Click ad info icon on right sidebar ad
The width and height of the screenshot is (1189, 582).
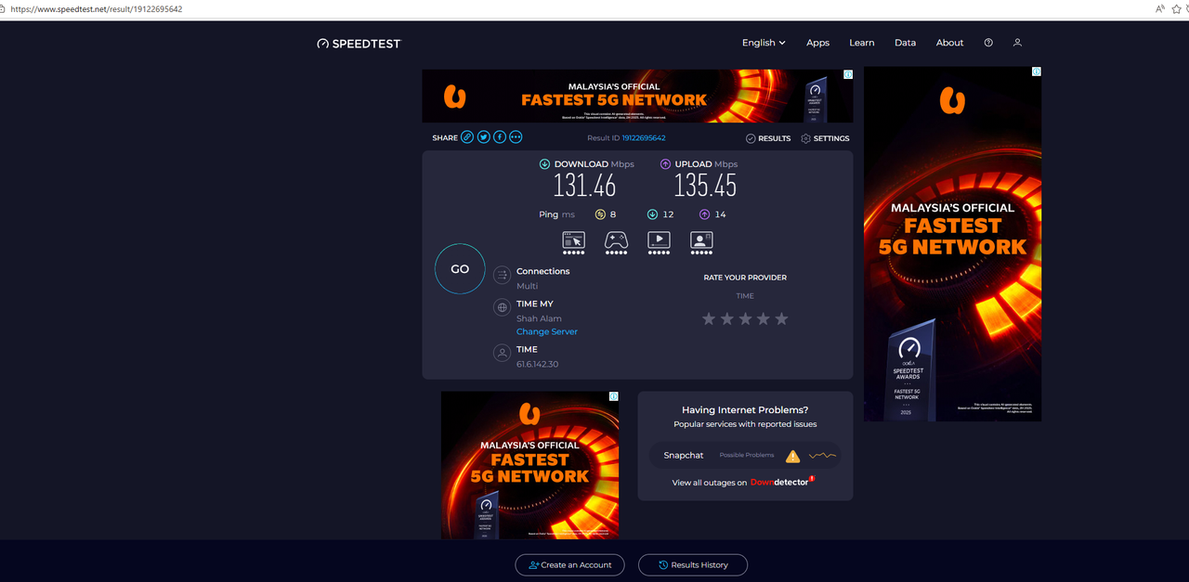pos(1036,71)
